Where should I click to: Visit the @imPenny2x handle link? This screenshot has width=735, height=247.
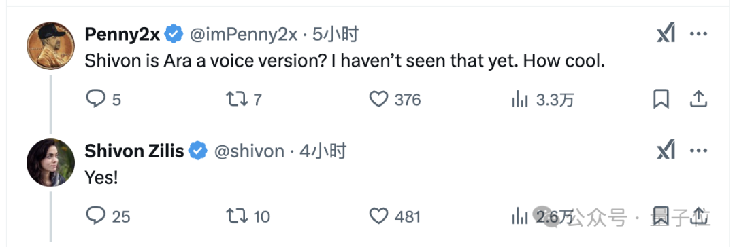(x=243, y=35)
